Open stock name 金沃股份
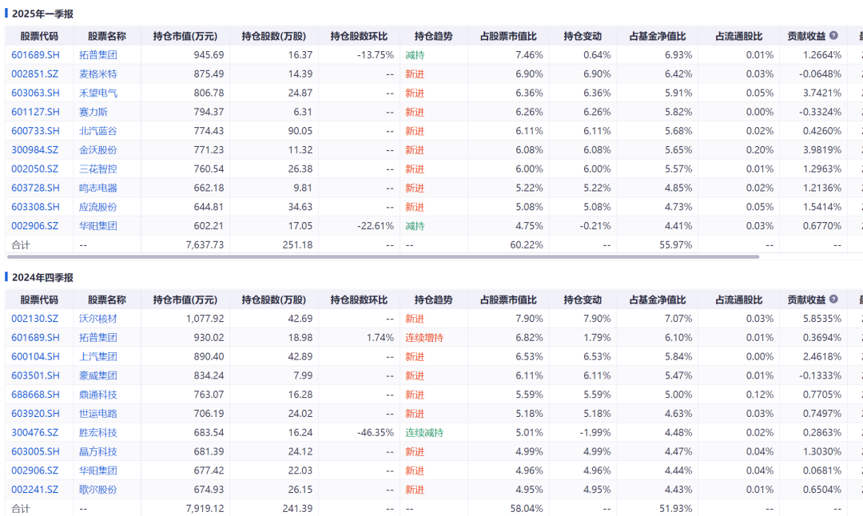 click(98, 149)
